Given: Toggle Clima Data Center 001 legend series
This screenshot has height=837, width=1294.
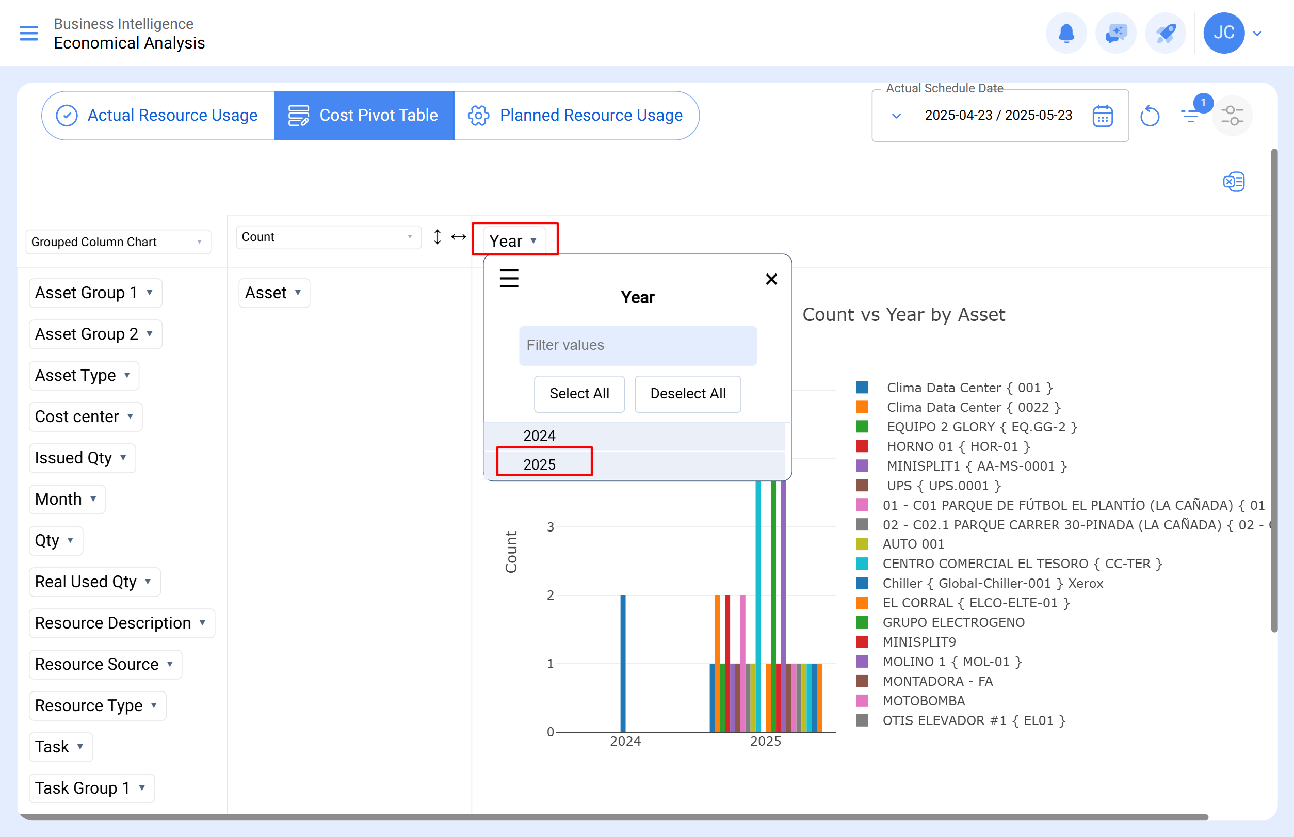Looking at the screenshot, I should pyautogui.click(x=954, y=388).
